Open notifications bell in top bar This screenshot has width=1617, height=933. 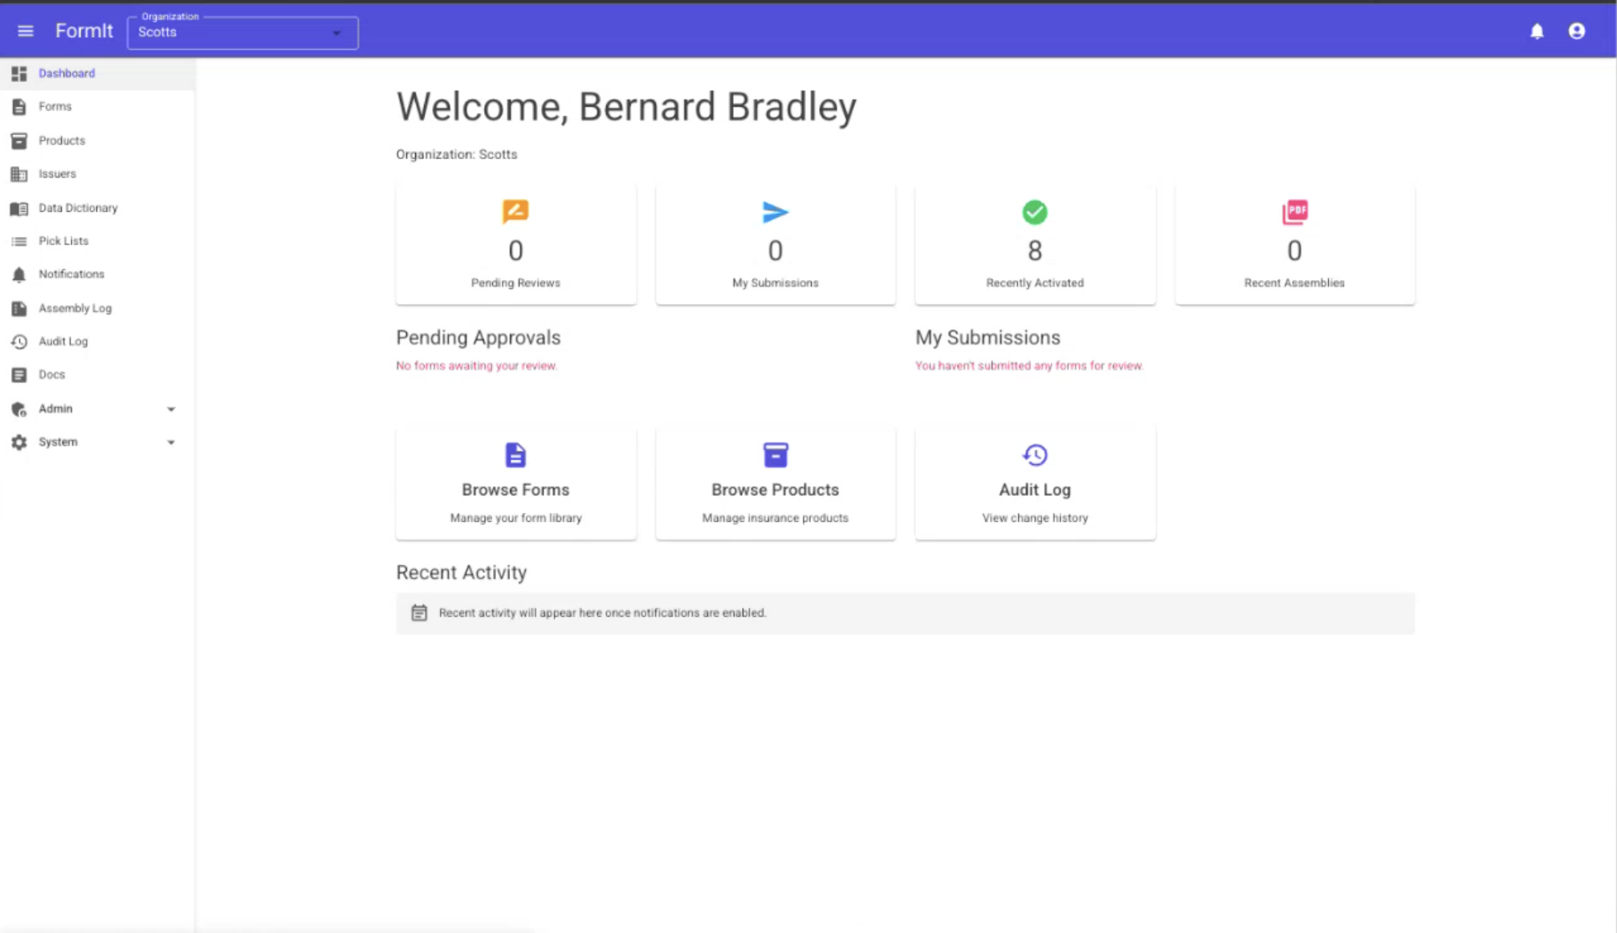[1537, 31]
